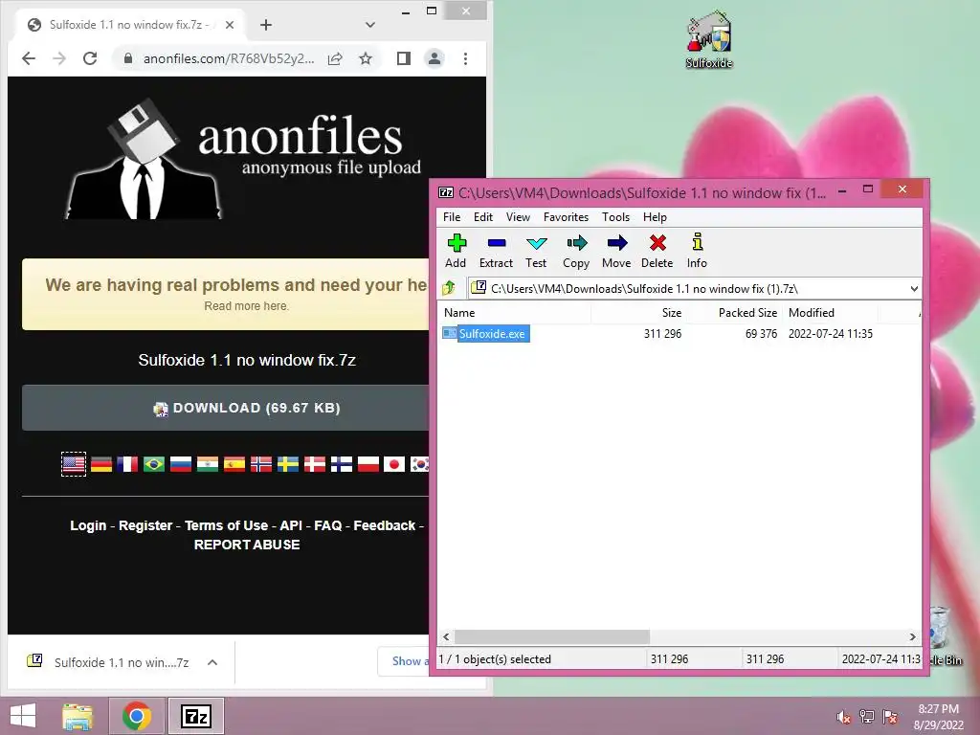The height and width of the screenshot is (735, 980).
Task: Open the FAQ link
Action: [328, 525]
